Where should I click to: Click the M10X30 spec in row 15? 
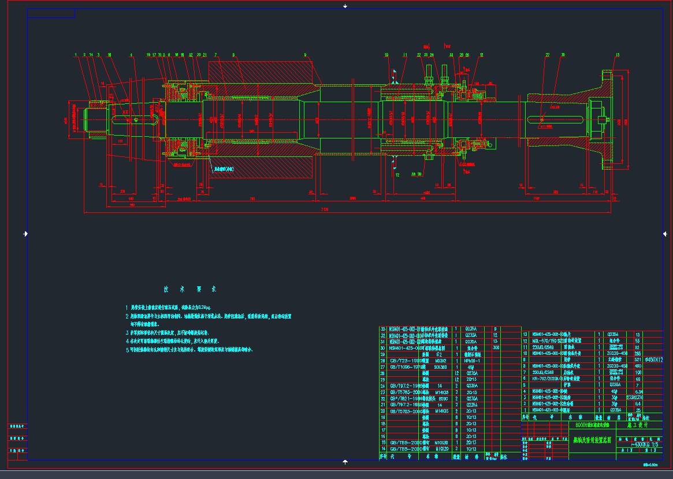click(441, 443)
